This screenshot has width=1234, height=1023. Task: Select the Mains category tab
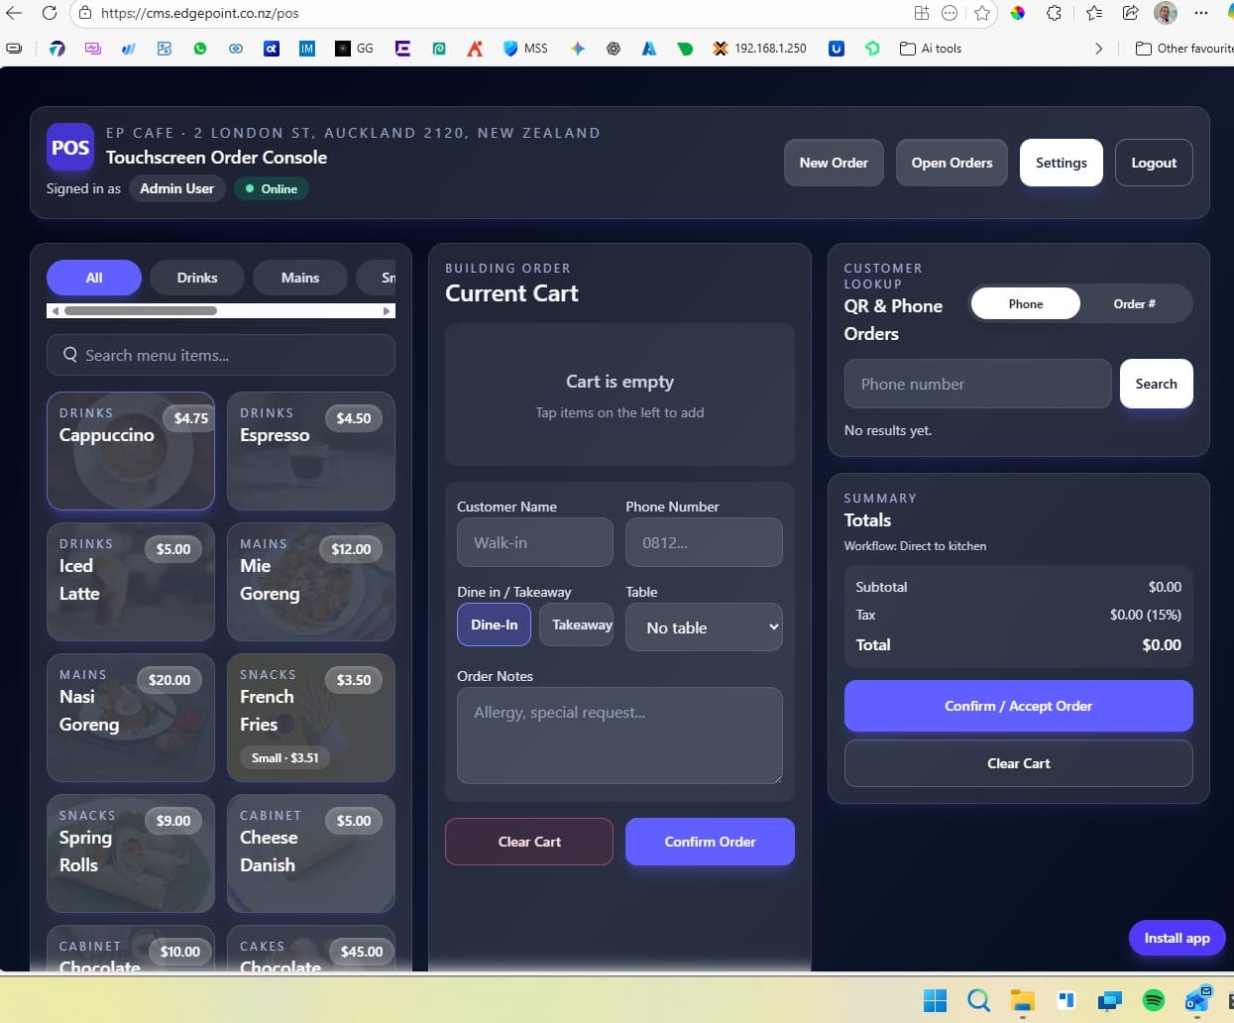pyautogui.click(x=299, y=278)
